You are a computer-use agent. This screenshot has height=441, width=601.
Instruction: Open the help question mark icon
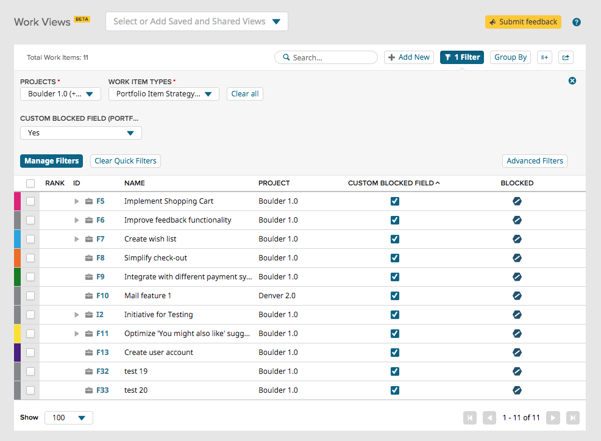coord(576,22)
